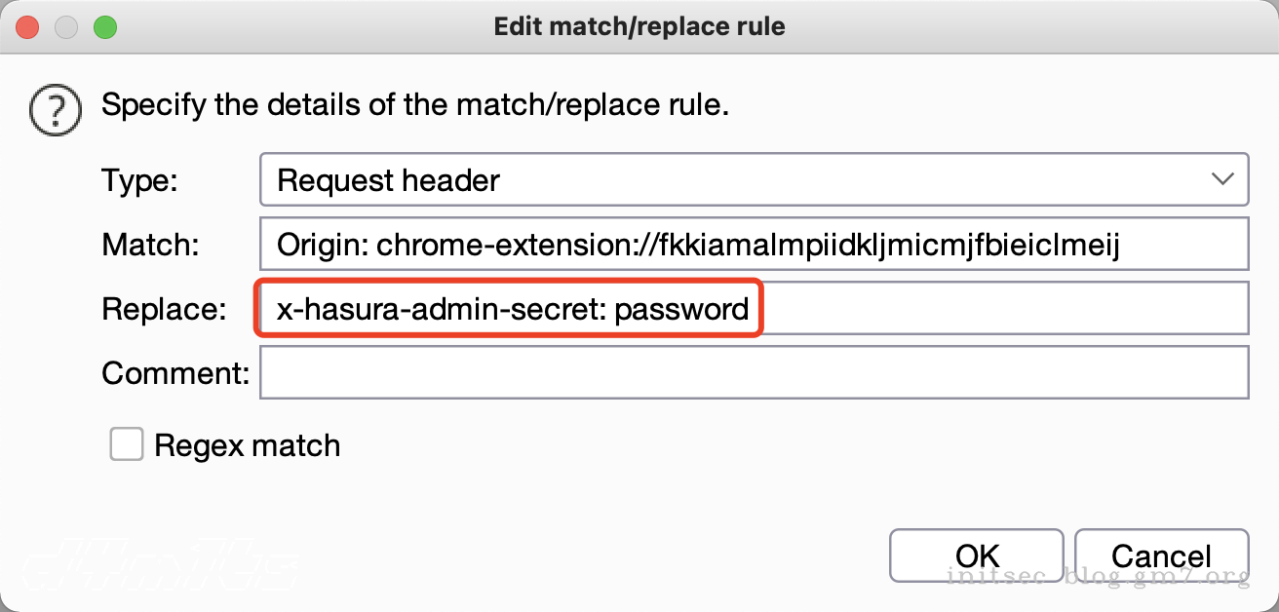Click the 'Comment:' field label

tap(175, 373)
